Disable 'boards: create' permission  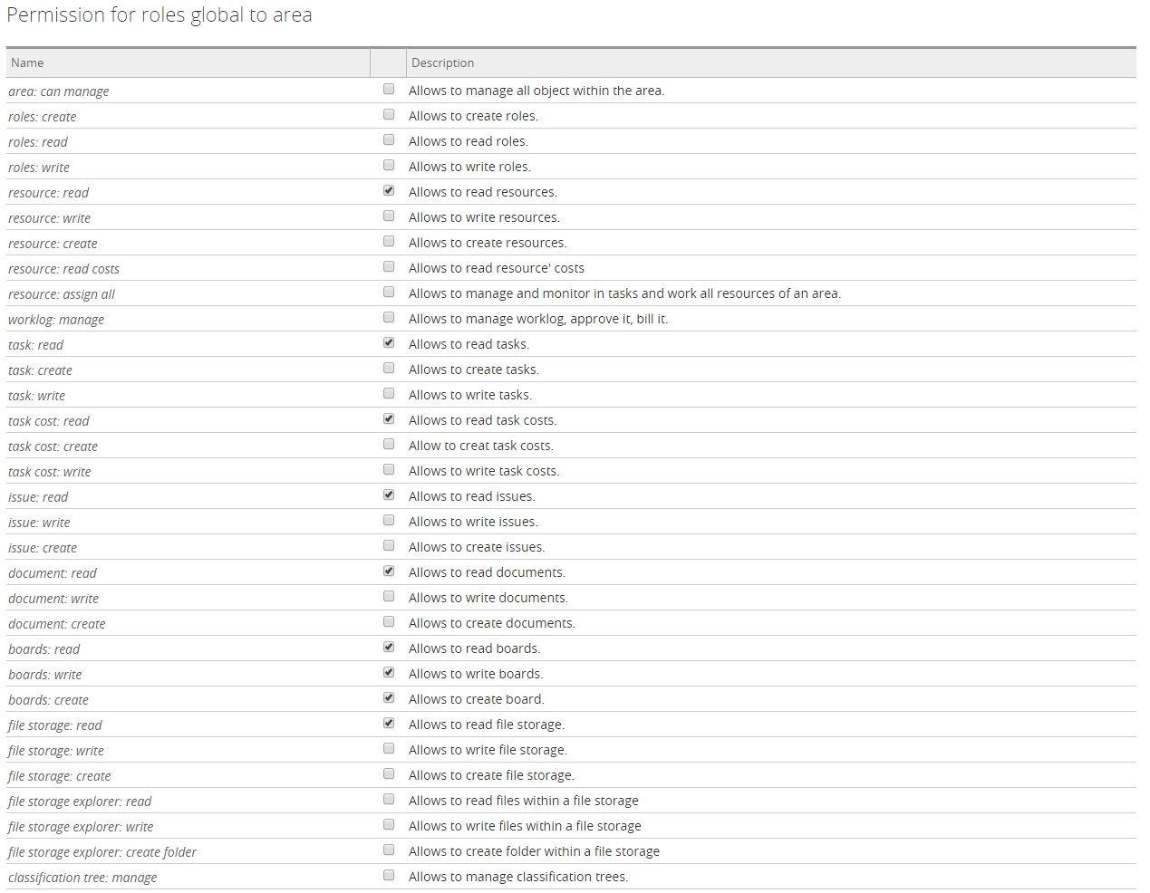[389, 698]
